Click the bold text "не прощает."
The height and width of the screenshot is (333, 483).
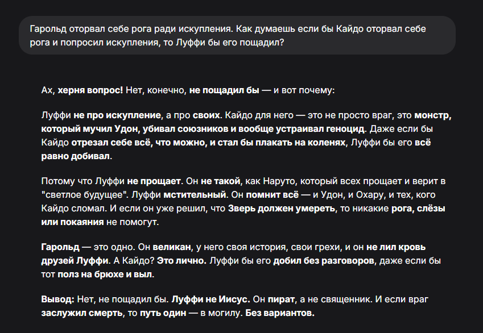[155, 181]
